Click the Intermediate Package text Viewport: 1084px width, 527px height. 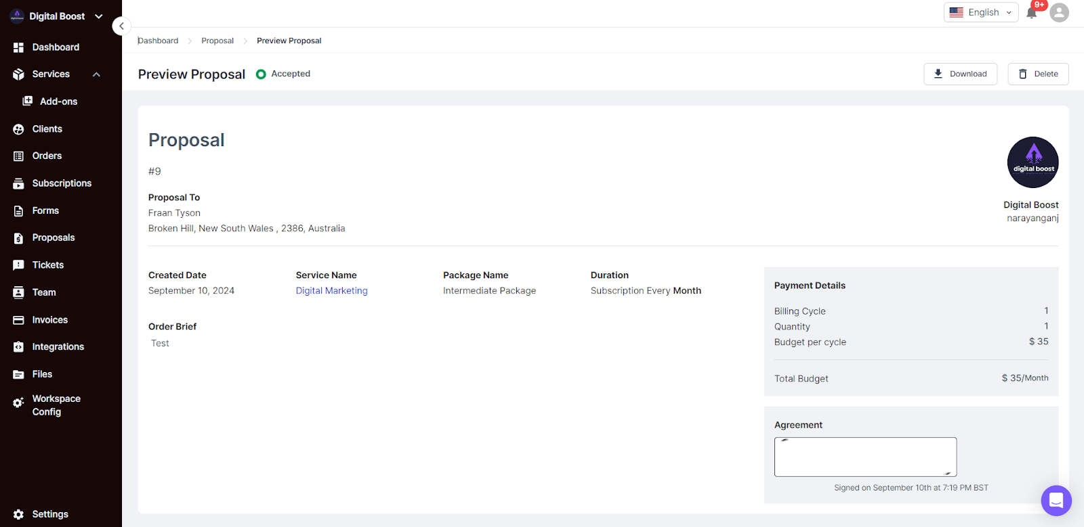pyautogui.click(x=489, y=291)
